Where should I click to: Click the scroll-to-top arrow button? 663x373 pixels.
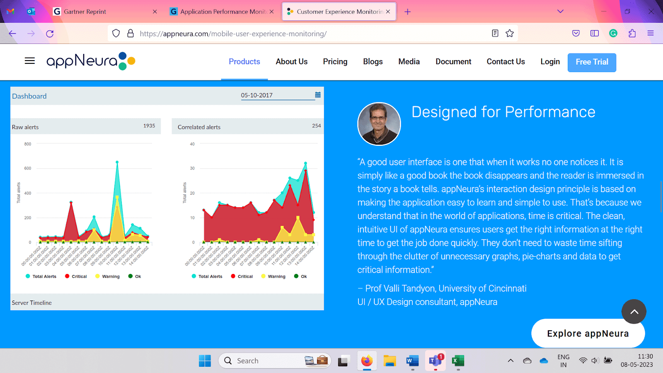pyautogui.click(x=634, y=312)
